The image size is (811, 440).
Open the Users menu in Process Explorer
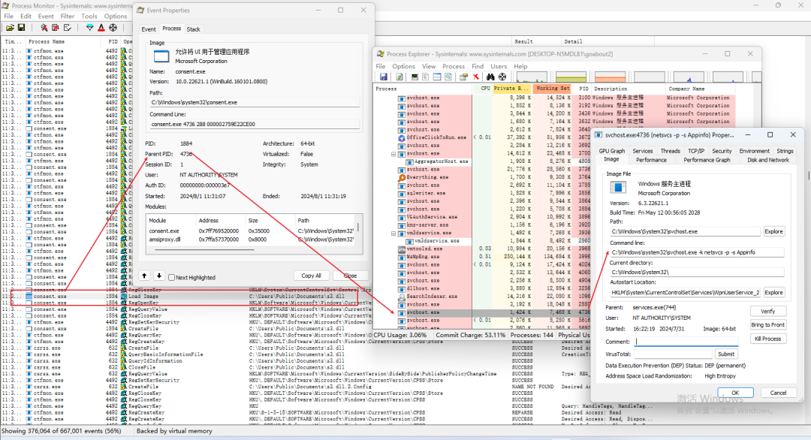[499, 66]
